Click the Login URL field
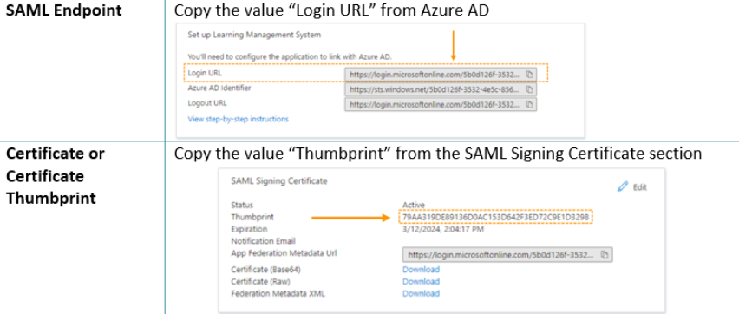This screenshot has width=739, height=314. point(441,75)
